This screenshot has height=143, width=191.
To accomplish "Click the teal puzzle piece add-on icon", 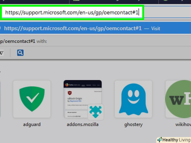I will (95, 112).
